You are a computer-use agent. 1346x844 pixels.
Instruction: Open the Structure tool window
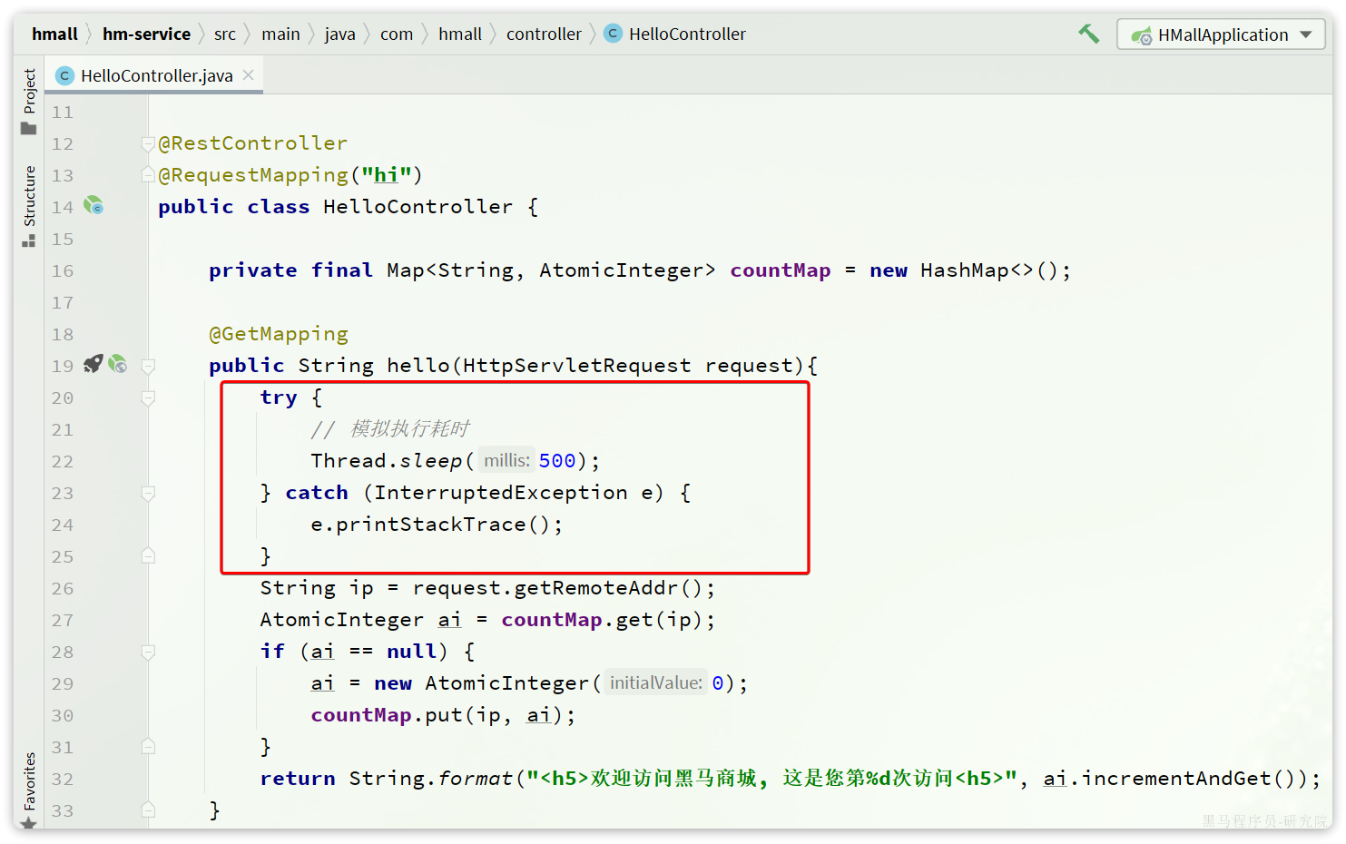tap(29, 205)
